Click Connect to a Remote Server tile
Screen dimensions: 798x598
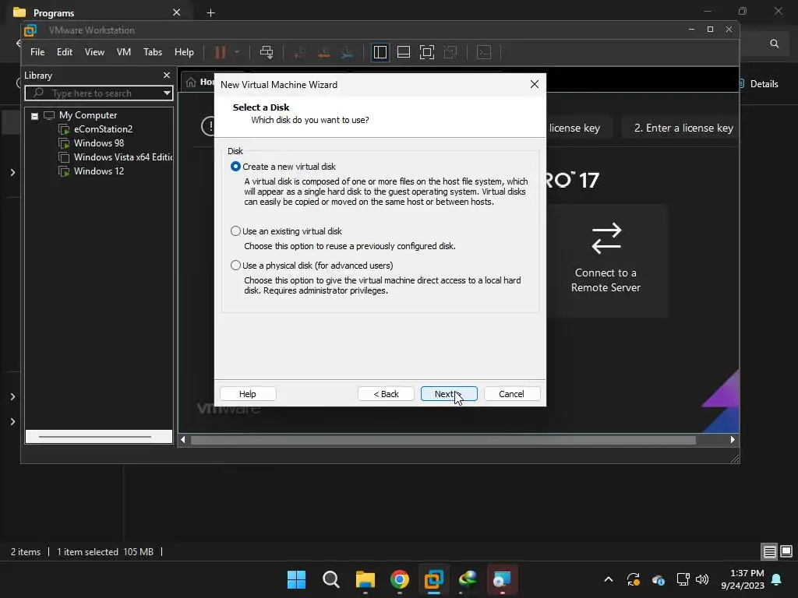pos(606,259)
